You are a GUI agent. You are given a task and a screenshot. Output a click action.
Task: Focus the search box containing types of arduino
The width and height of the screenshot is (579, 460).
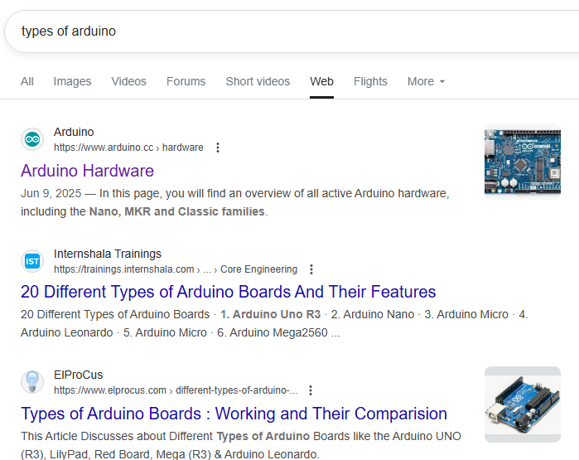pos(292,31)
